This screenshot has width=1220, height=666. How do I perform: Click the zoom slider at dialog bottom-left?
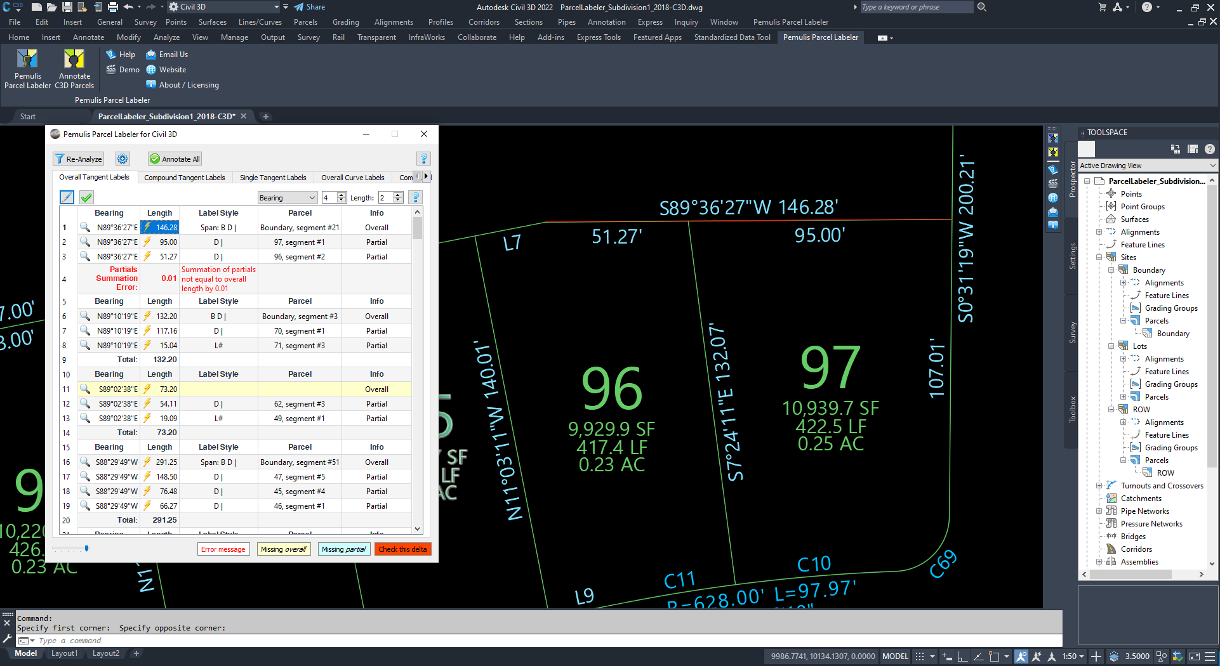pos(86,549)
